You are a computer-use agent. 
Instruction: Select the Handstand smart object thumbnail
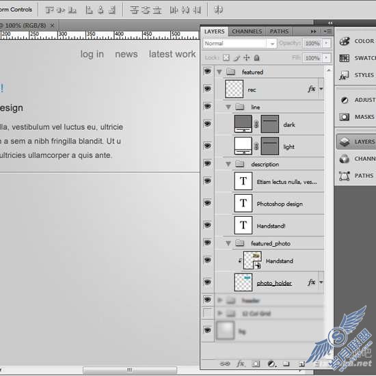click(x=252, y=260)
